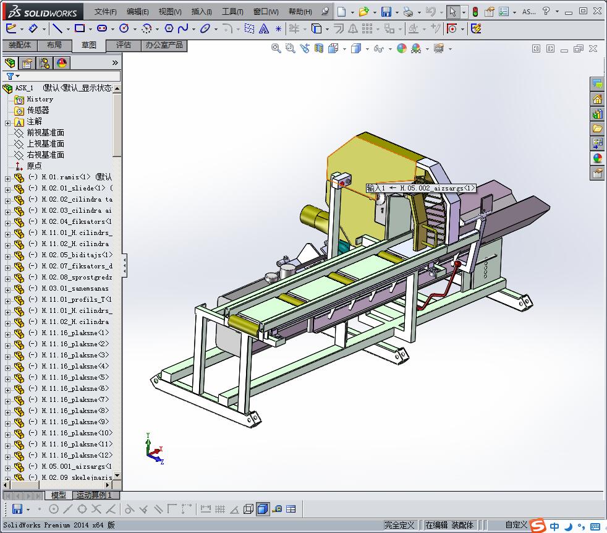Select the Spline sketch tool
This screenshot has width=607, height=533.
point(183,28)
